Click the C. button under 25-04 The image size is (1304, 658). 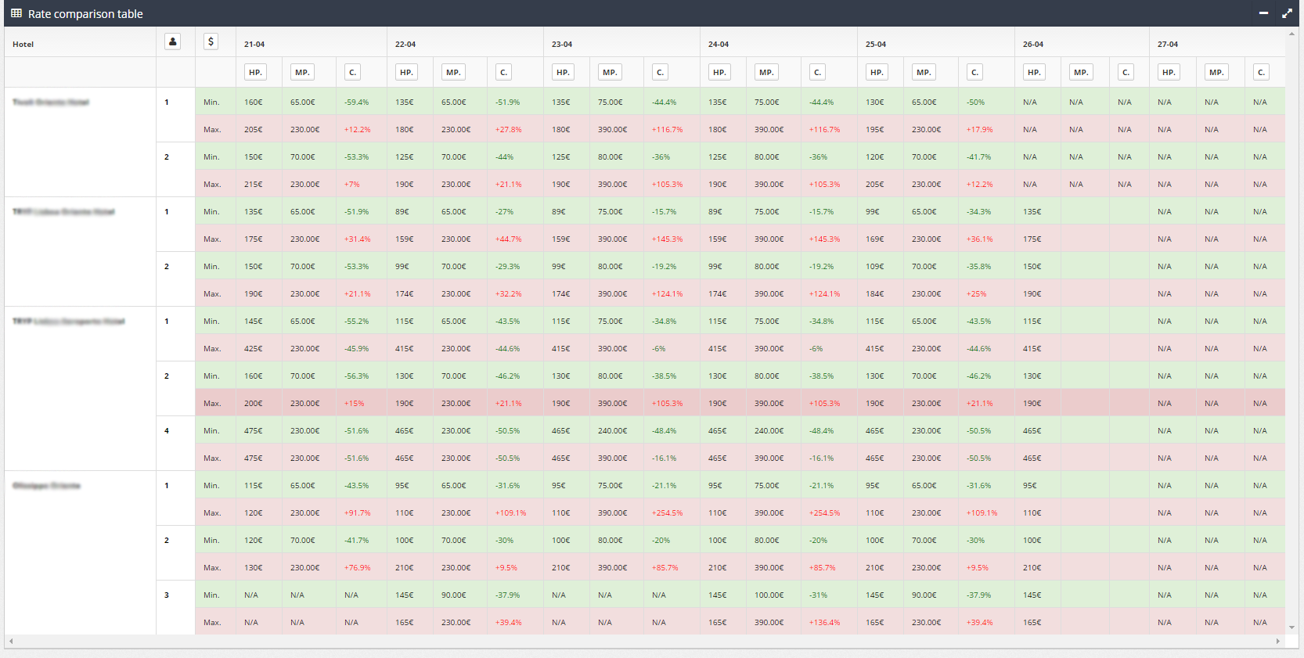pos(974,72)
